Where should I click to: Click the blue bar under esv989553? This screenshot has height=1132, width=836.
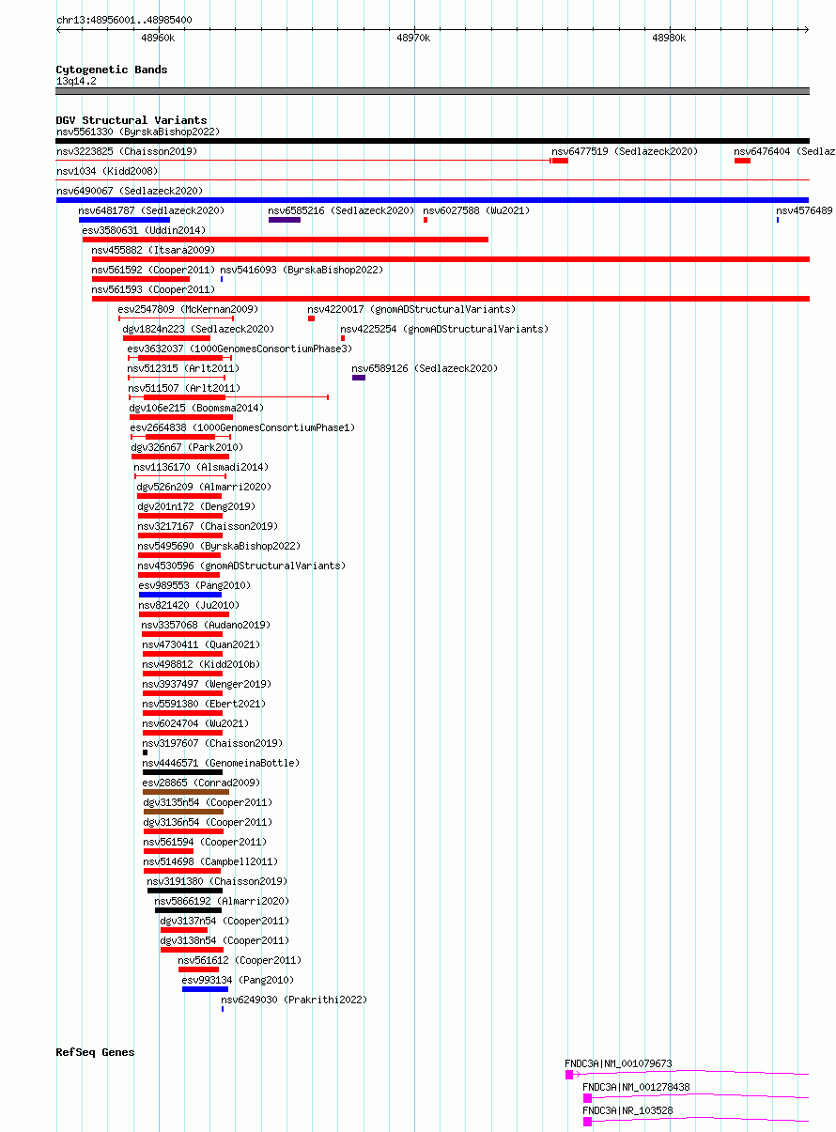(x=180, y=595)
